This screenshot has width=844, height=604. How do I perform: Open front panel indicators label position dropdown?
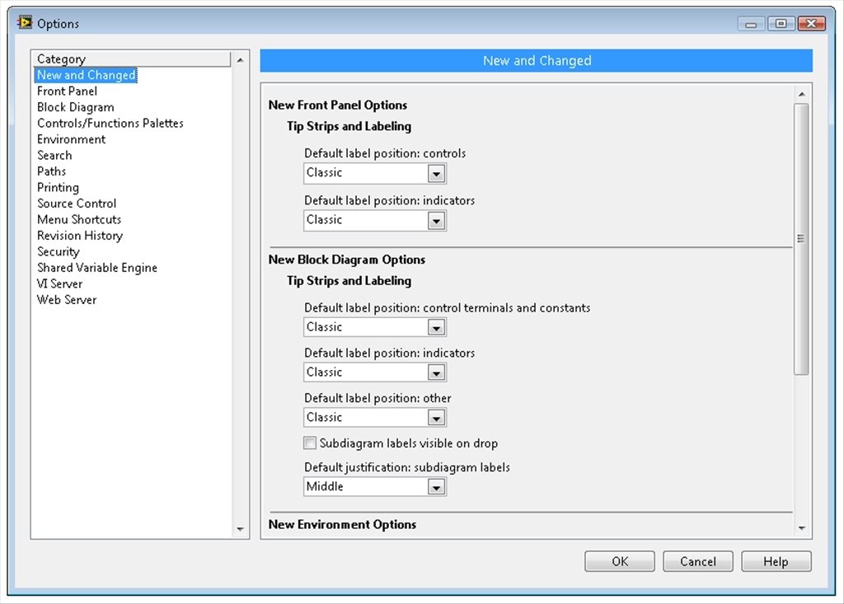point(375,220)
